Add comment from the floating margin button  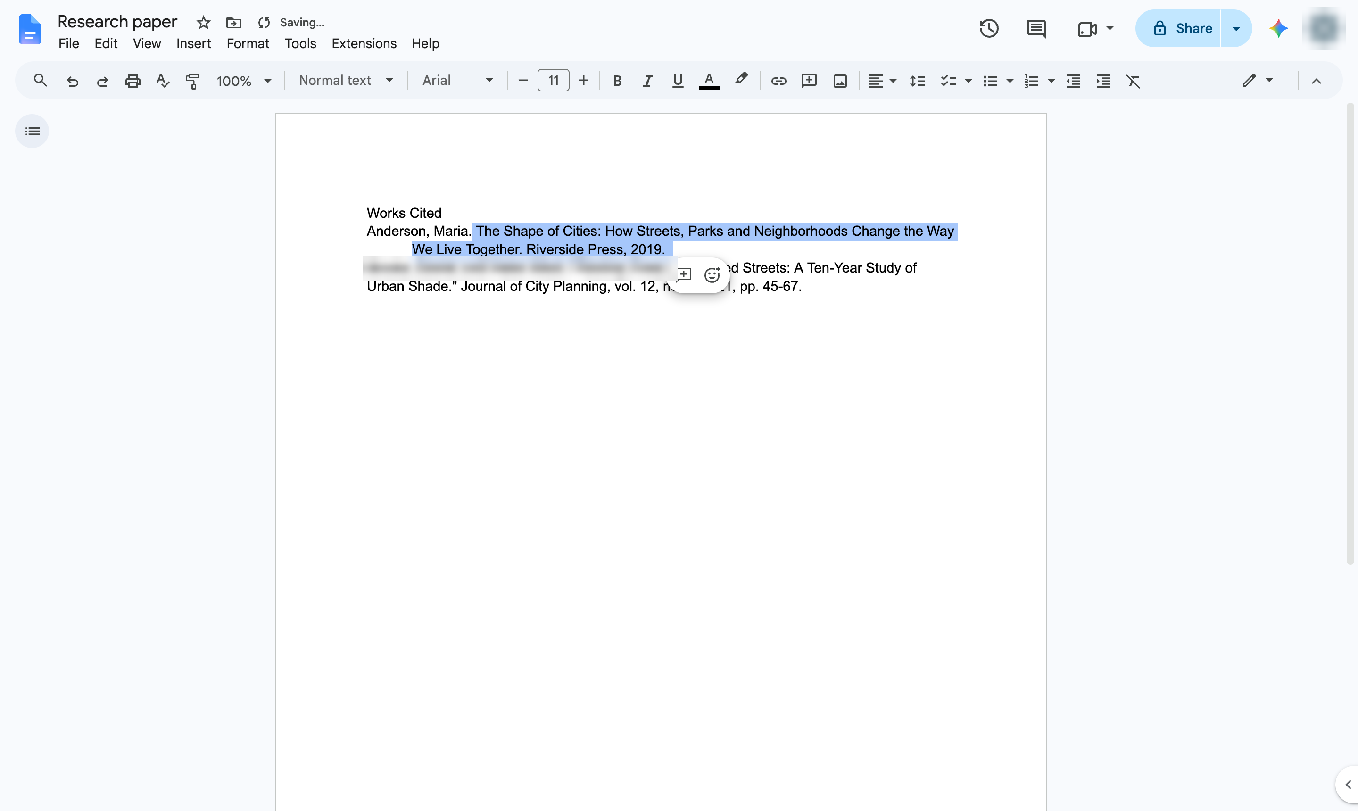point(684,274)
